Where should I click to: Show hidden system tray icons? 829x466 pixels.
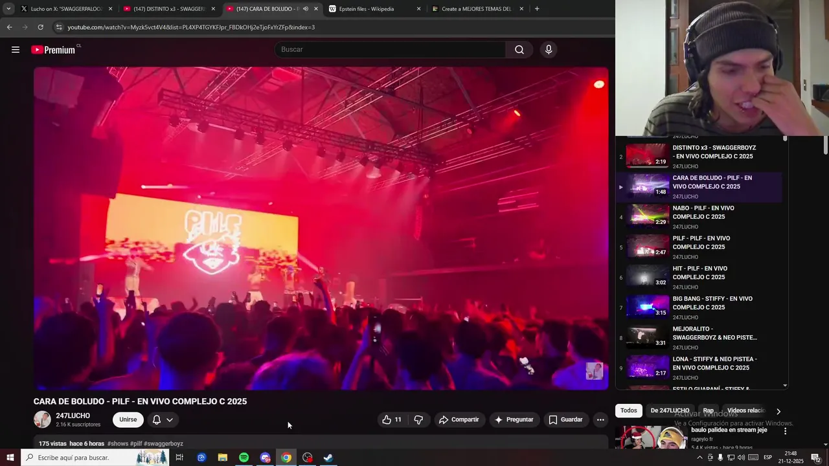coord(699,458)
